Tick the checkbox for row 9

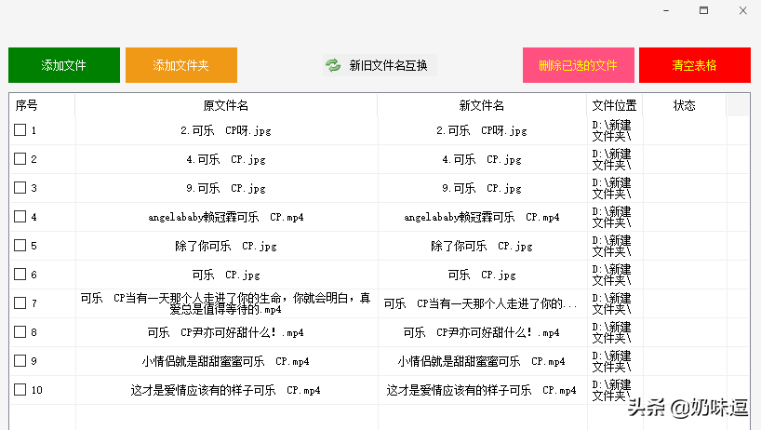coord(20,360)
